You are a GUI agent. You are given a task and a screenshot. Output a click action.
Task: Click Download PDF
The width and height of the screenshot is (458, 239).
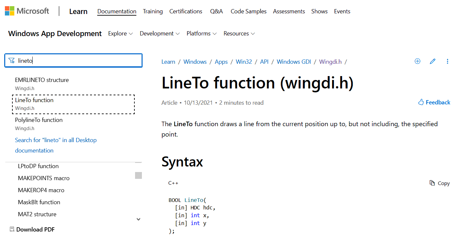click(32, 230)
